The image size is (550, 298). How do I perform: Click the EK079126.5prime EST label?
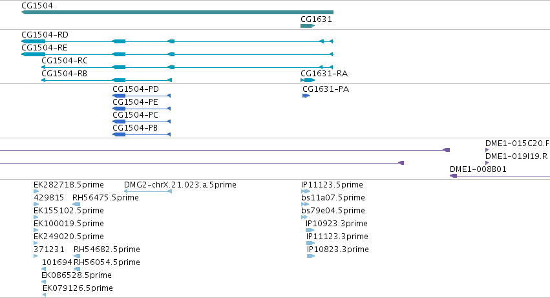(x=78, y=288)
